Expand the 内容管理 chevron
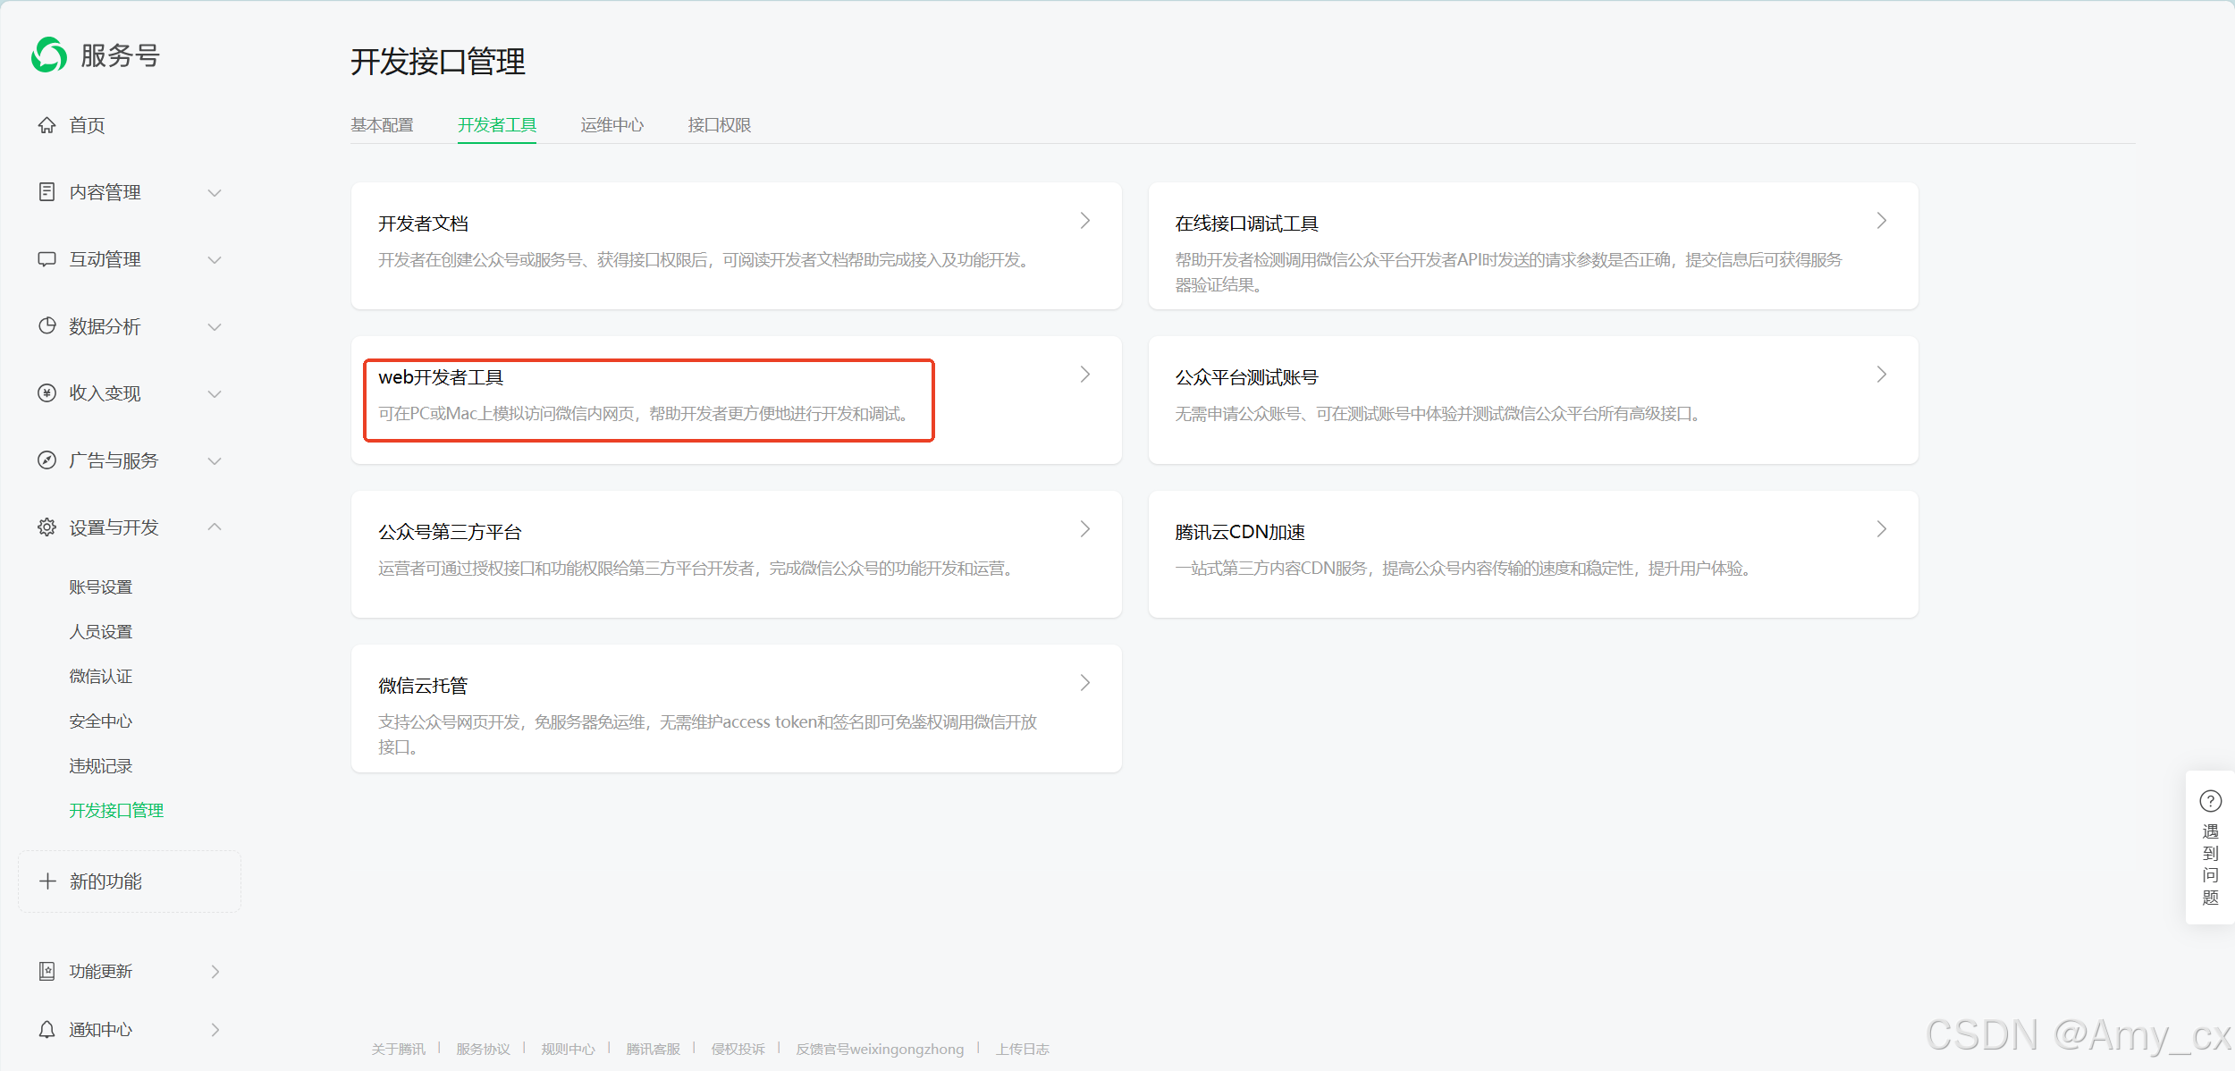 pos(215,193)
